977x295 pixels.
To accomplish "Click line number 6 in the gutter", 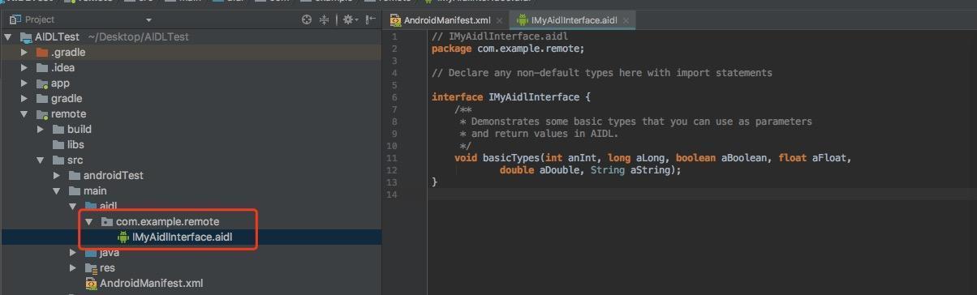I will coord(394,97).
